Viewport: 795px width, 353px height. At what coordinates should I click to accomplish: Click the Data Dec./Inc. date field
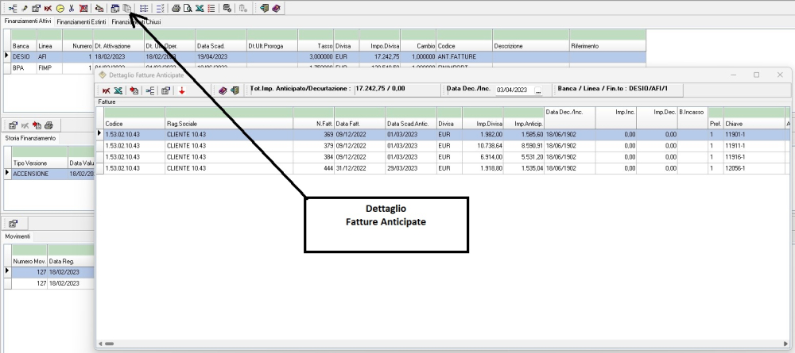(x=513, y=90)
